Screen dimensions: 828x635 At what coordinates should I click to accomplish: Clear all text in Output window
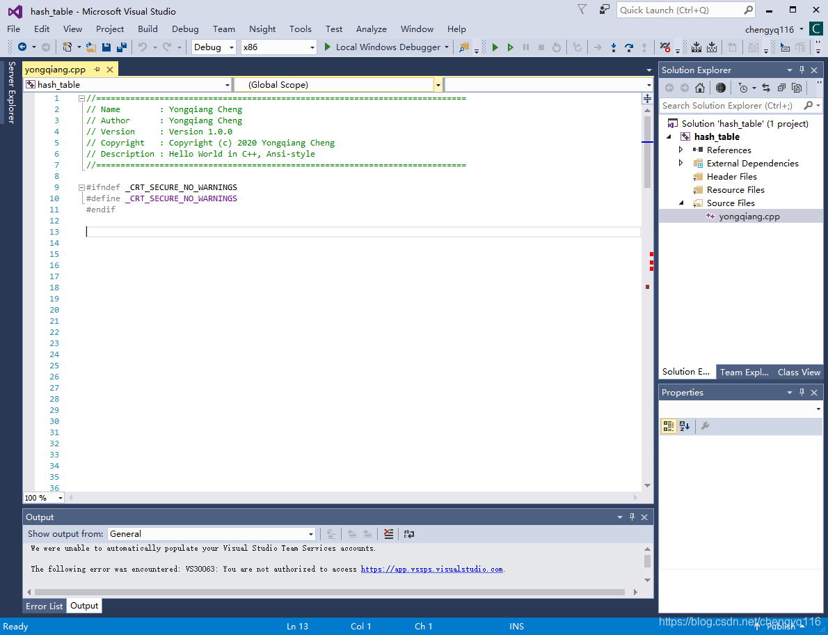tap(389, 534)
